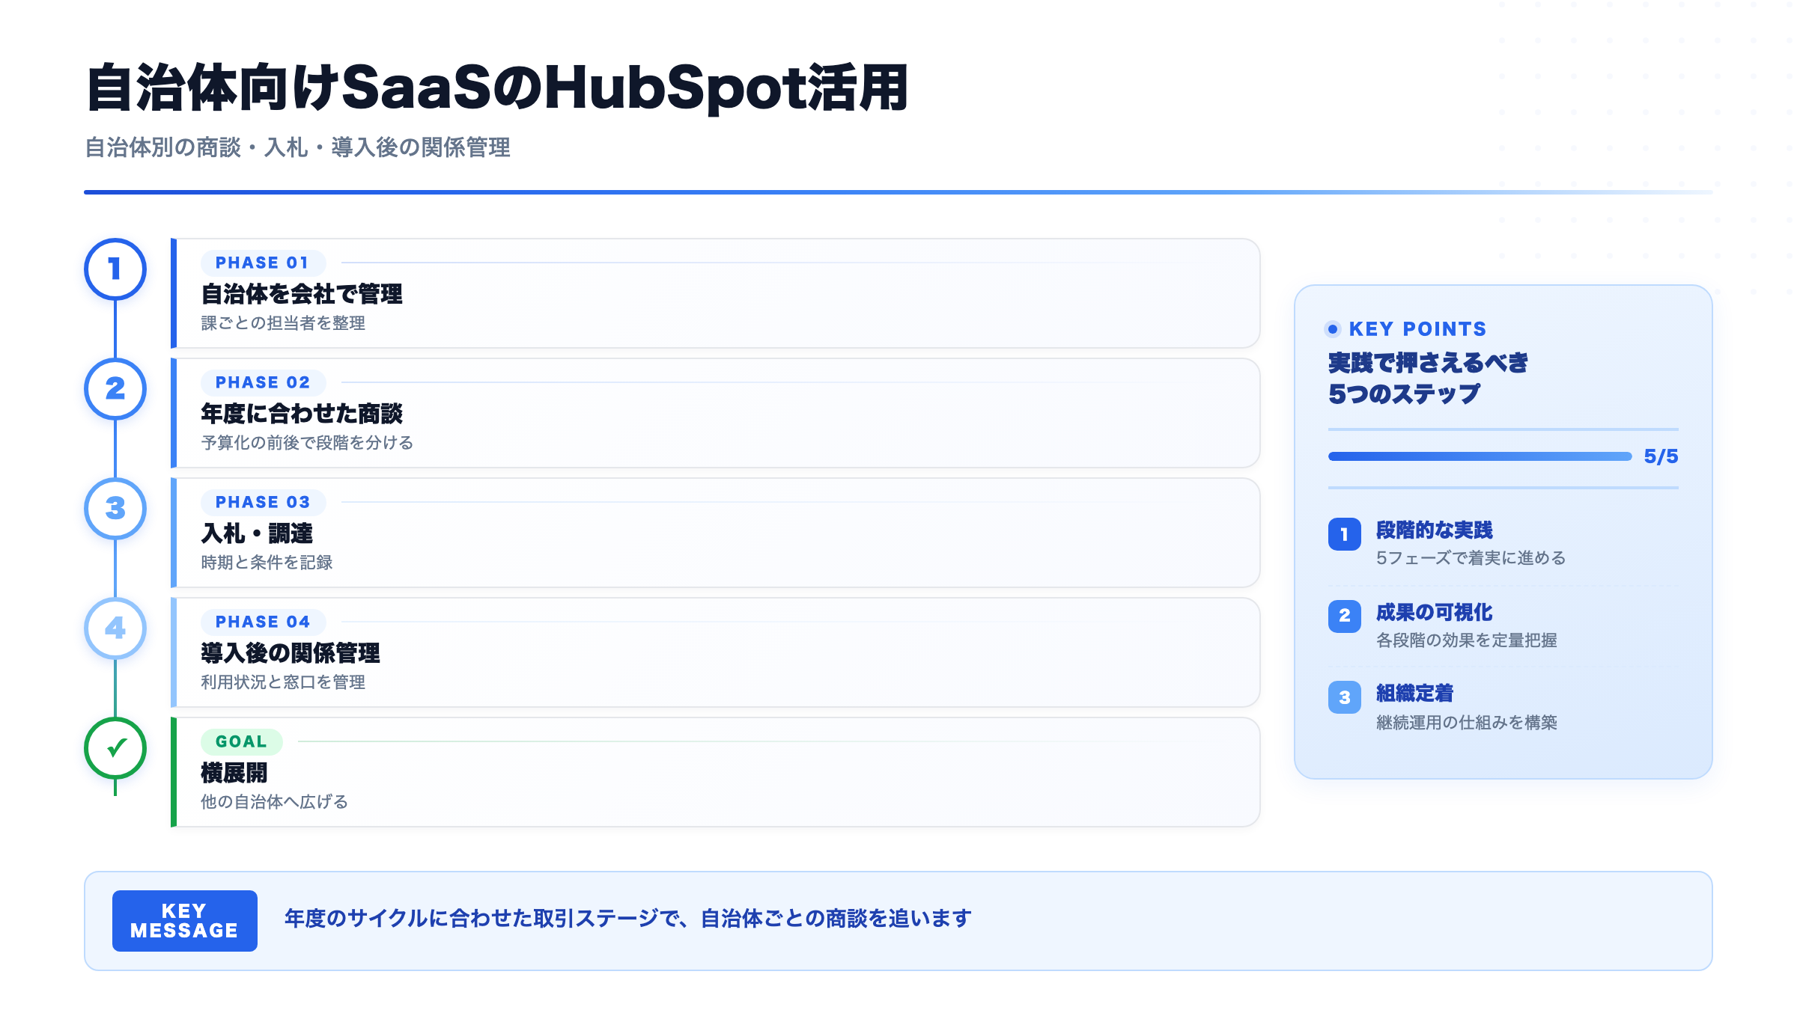Viewport: 1797px width, 1010px height.
Task: Click the KEY POINTS label
Action: (x=1417, y=329)
